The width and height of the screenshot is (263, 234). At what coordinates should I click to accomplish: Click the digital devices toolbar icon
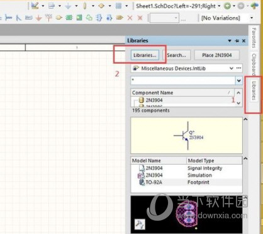click(85, 6)
